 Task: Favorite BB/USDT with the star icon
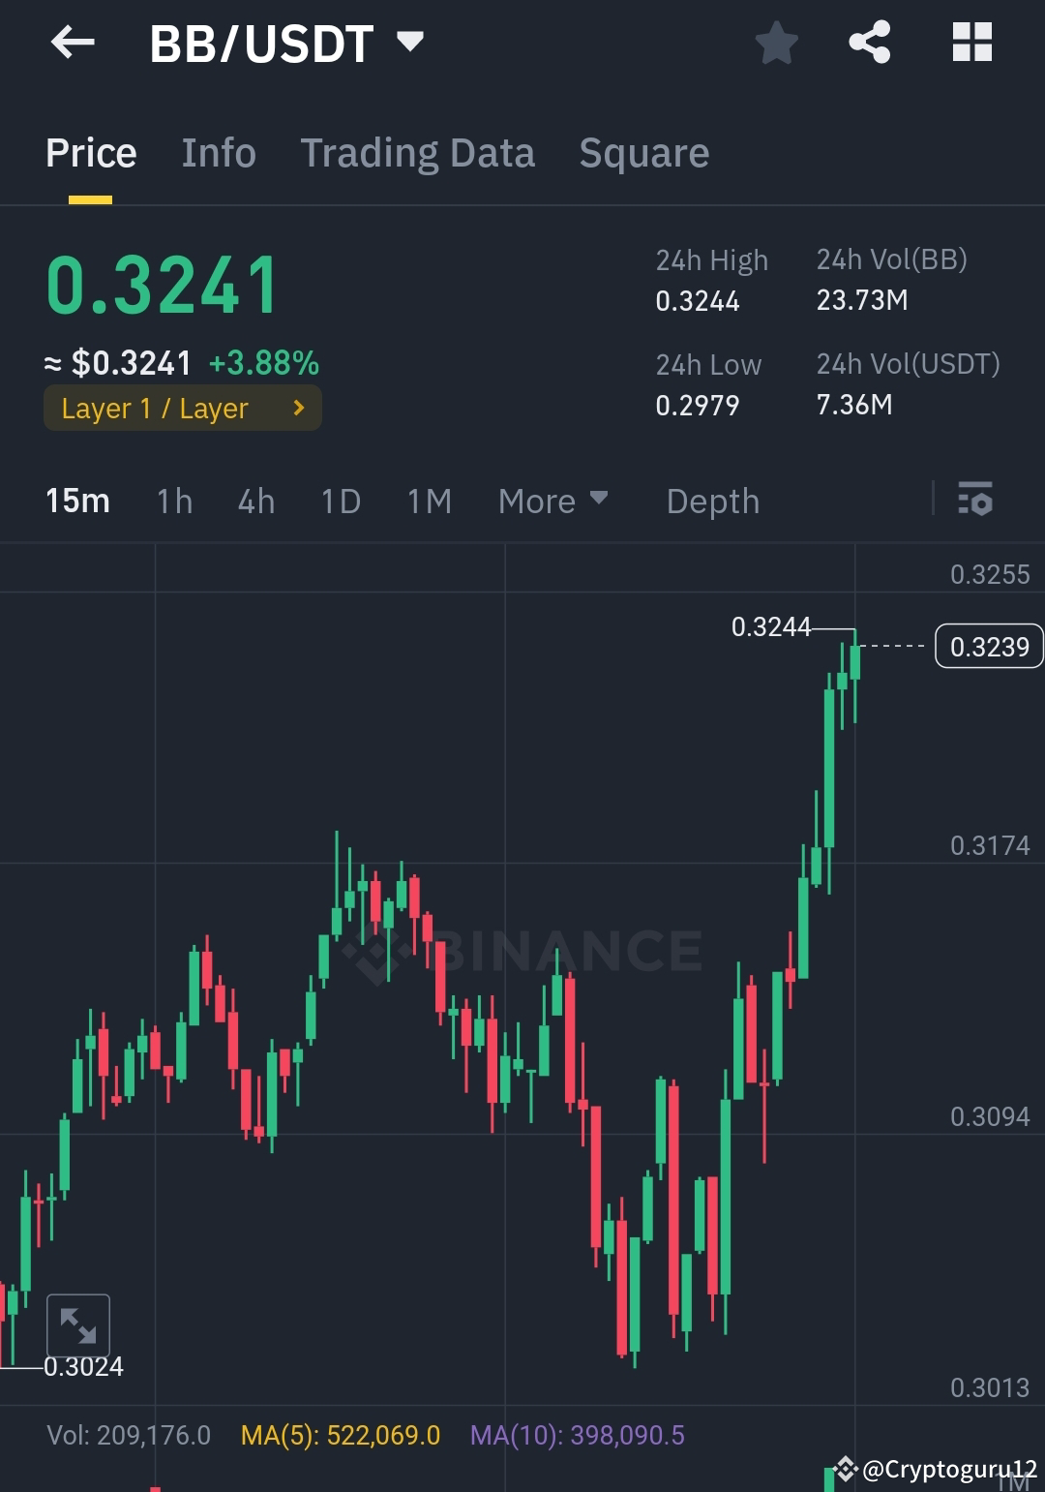776,42
